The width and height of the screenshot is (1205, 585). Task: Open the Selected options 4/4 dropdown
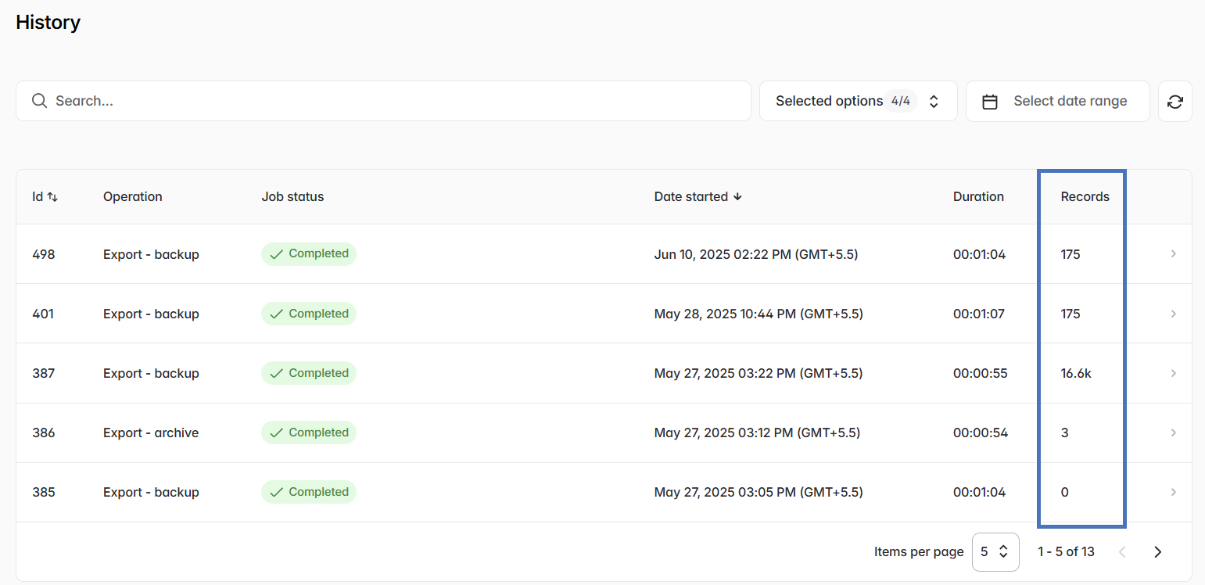pos(858,102)
